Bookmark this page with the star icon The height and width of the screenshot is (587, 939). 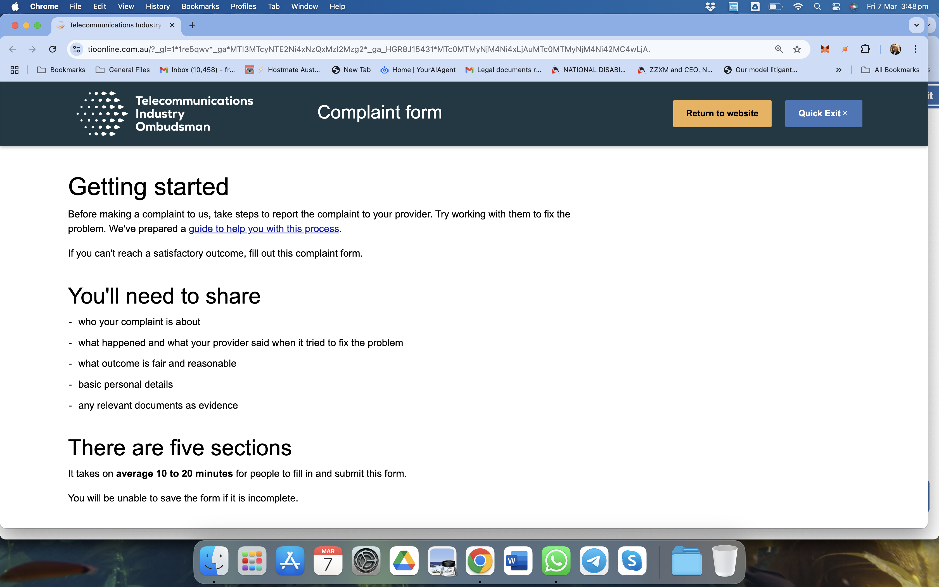pyautogui.click(x=797, y=49)
